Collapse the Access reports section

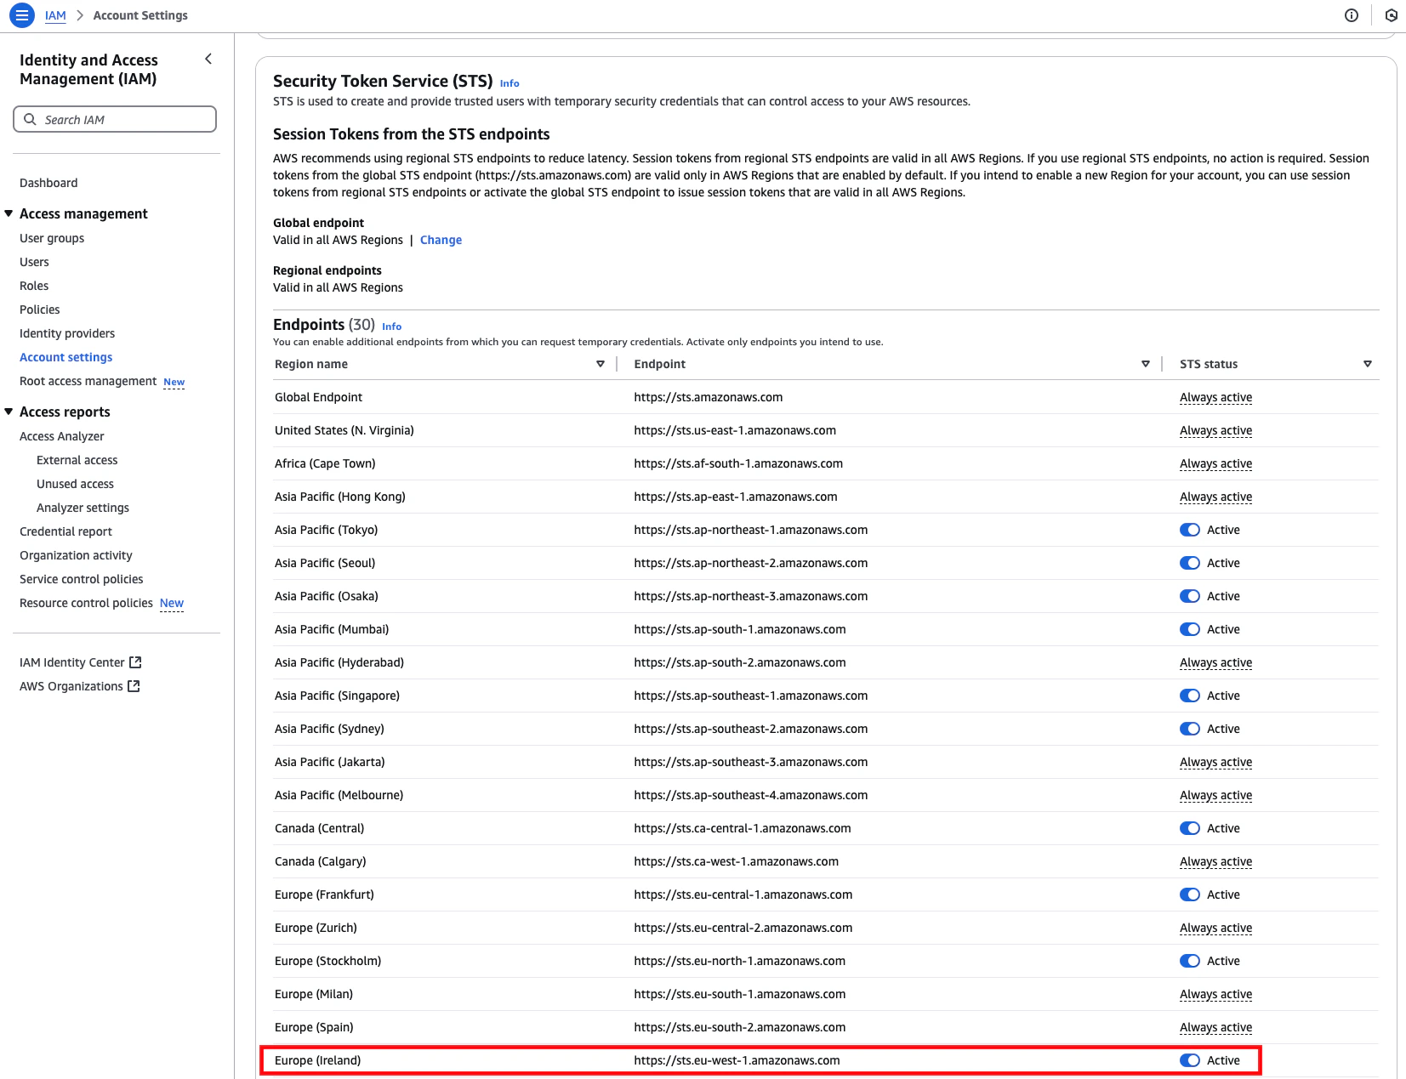pyautogui.click(x=9, y=412)
